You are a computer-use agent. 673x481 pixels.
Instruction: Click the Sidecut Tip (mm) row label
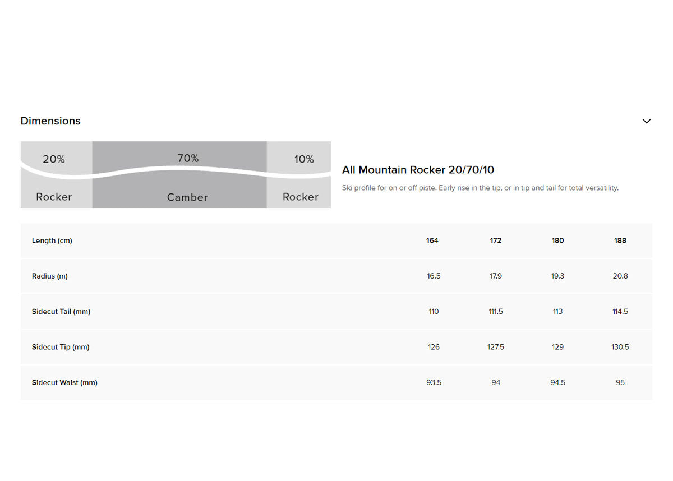pyautogui.click(x=61, y=347)
